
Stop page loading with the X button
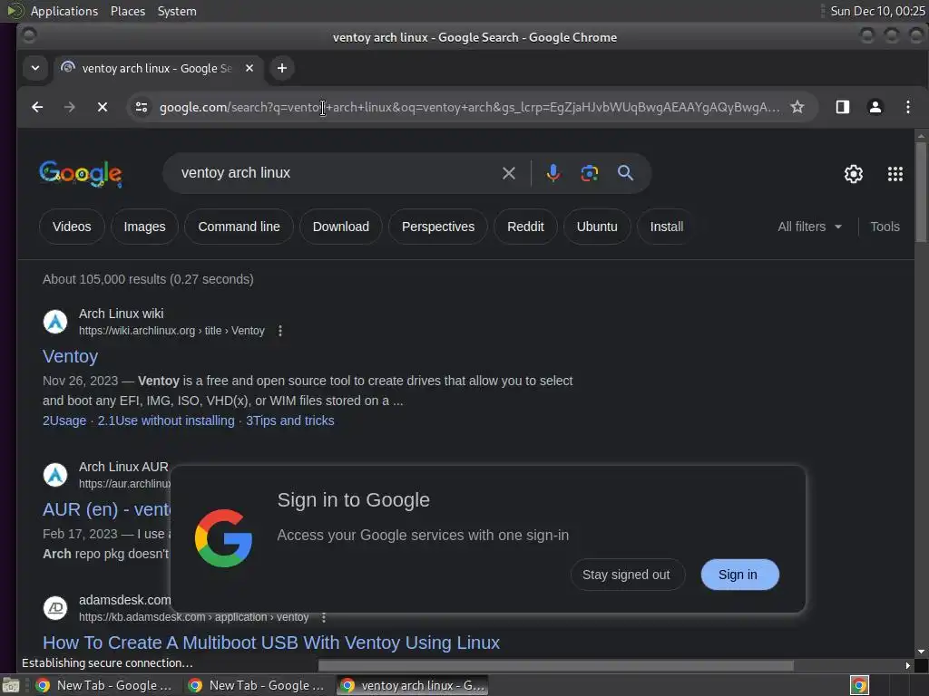click(103, 107)
